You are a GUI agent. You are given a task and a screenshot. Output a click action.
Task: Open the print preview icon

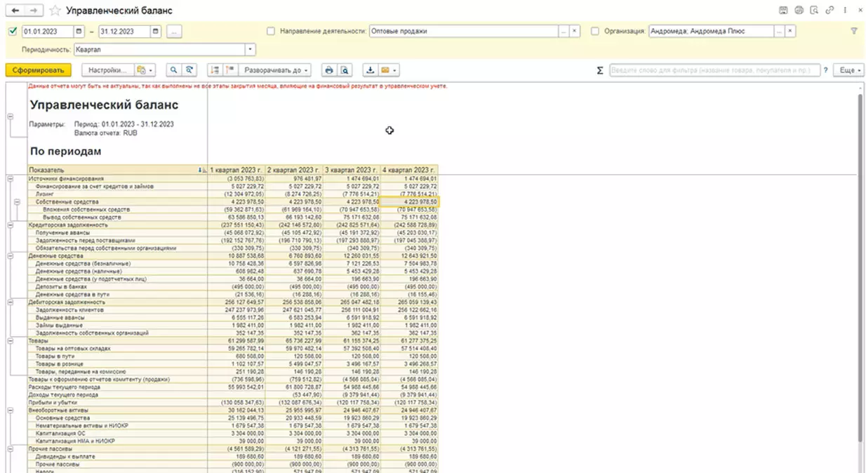pyautogui.click(x=344, y=70)
